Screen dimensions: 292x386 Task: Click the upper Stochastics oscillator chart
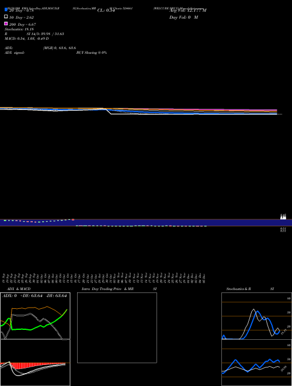(256, 316)
